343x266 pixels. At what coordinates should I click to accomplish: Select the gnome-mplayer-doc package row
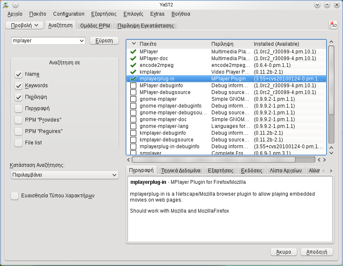[226, 119]
